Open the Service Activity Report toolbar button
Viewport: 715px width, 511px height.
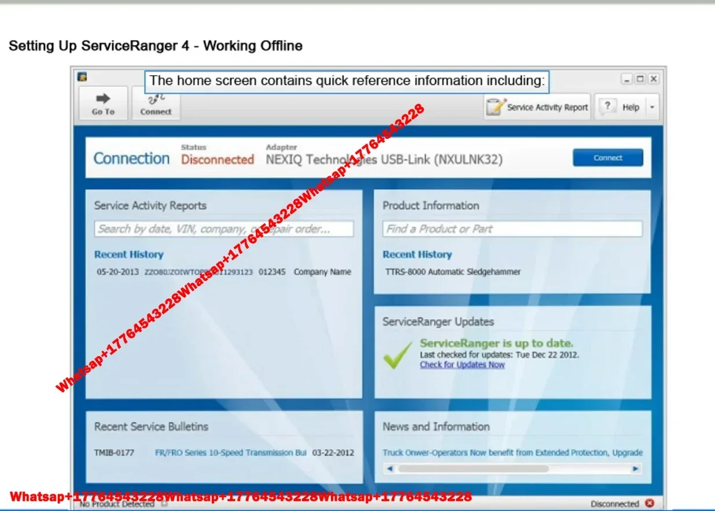537,107
